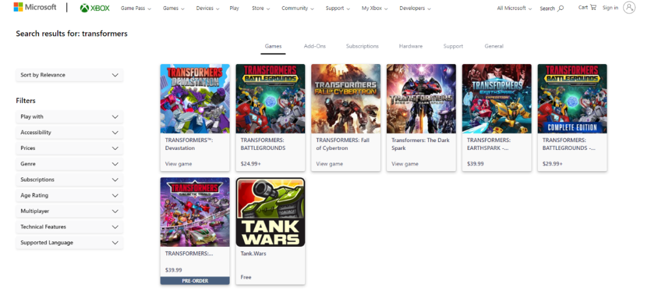Expand the Community menu
This screenshot has height=292, width=658.
pos(298,8)
